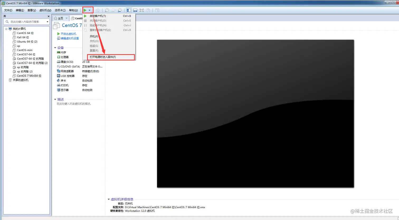This screenshot has width=399, height=220.
Task: Click the 开启此虚拟机 link
Action: [x=68, y=34]
